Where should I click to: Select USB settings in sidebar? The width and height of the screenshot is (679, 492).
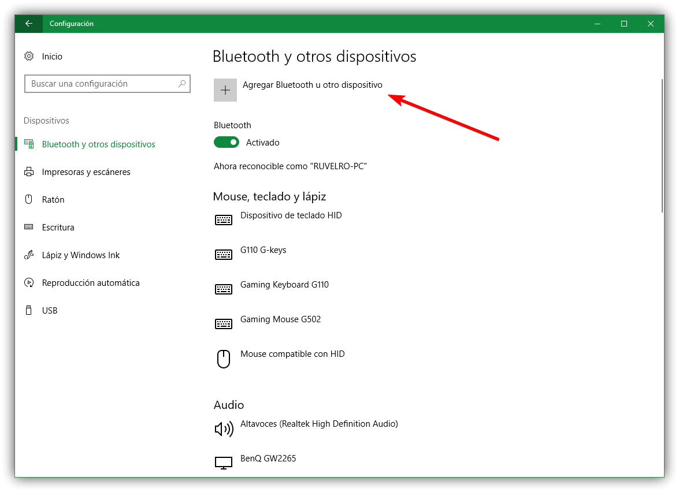click(49, 310)
